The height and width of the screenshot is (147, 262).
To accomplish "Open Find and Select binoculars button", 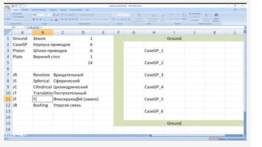I will coord(216,17).
